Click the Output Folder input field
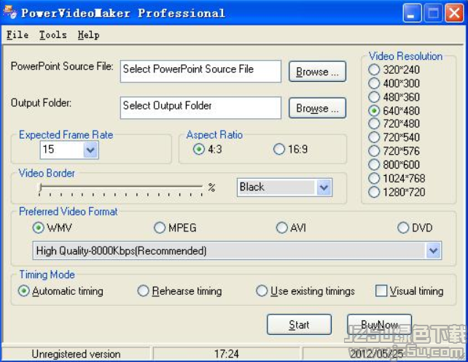The height and width of the screenshot is (362, 468). click(200, 107)
